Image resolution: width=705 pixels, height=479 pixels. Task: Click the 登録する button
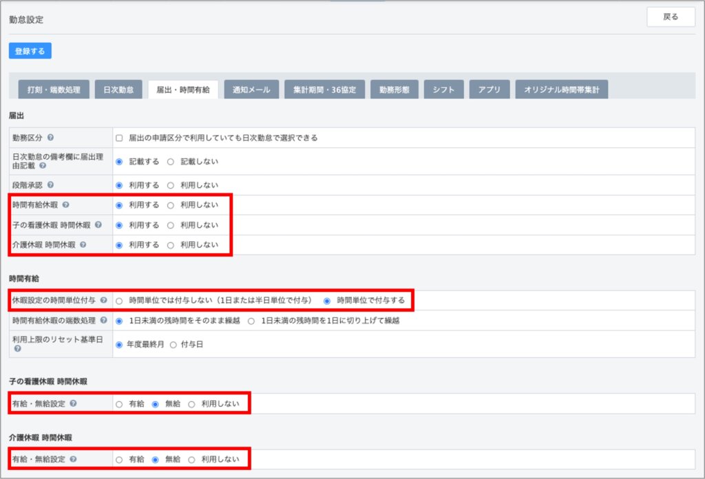(30, 51)
